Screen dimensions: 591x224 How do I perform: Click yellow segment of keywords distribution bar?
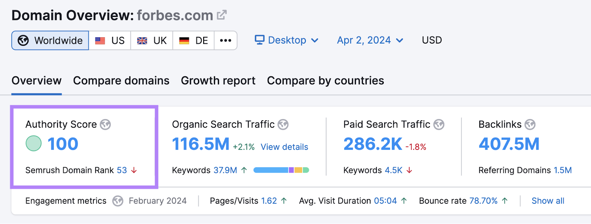point(298,170)
